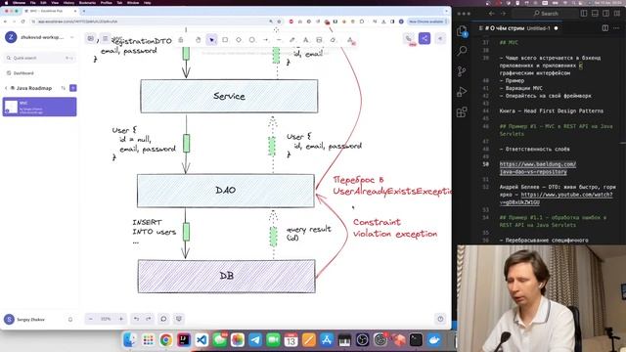Go back in VS Code navigation
Viewport: 626px width, 352px height.
pyautogui.click(x=491, y=14)
